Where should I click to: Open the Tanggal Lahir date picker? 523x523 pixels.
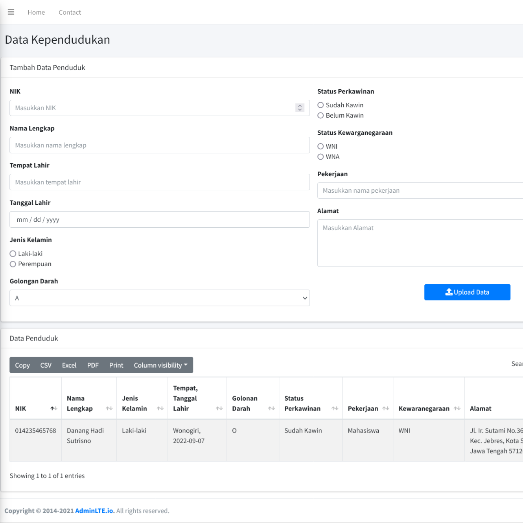[159, 219]
